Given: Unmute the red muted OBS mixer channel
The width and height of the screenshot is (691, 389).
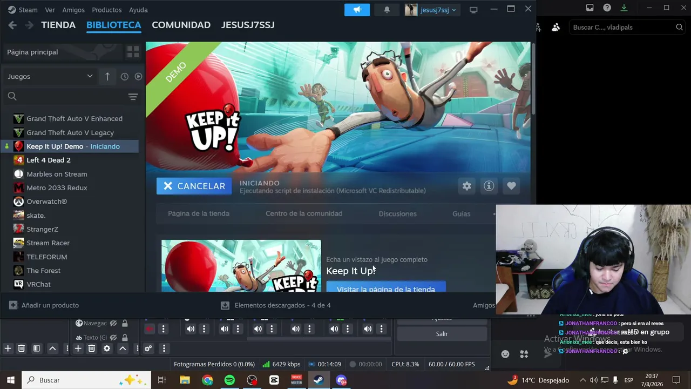Looking at the screenshot, I should click(150, 328).
